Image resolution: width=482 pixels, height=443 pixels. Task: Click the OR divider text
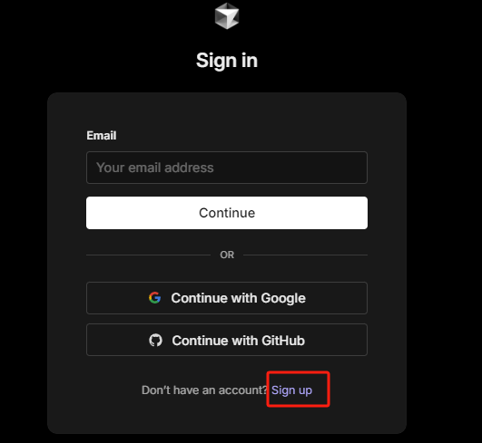pos(227,255)
